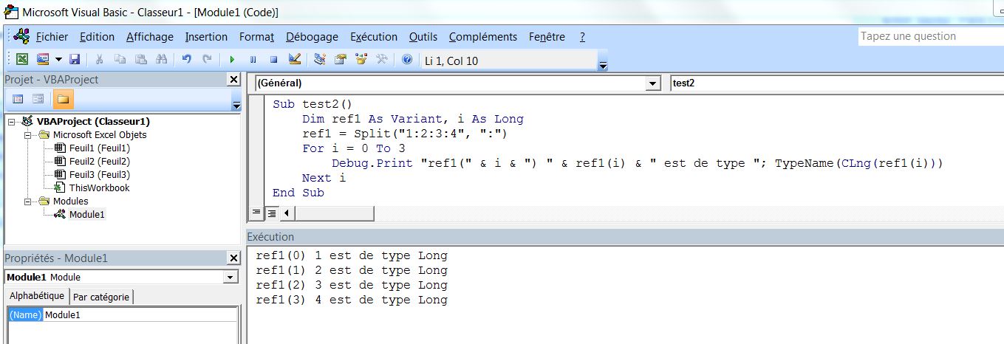Open the Object Browser icon
The width and height of the screenshot is (1004, 344).
361,60
